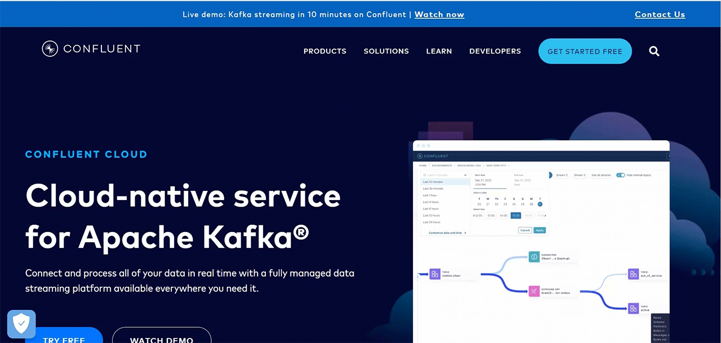Select the active topic node icon

(634, 308)
